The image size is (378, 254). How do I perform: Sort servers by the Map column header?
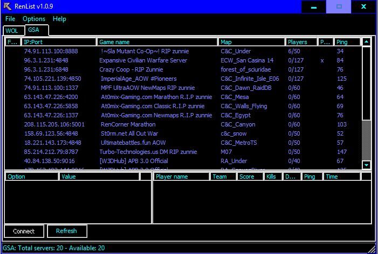(251, 42)
